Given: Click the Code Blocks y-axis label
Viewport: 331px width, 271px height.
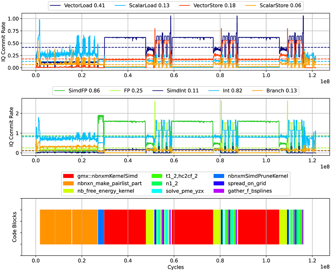Looking at the screenshot, I should (15, 227).
